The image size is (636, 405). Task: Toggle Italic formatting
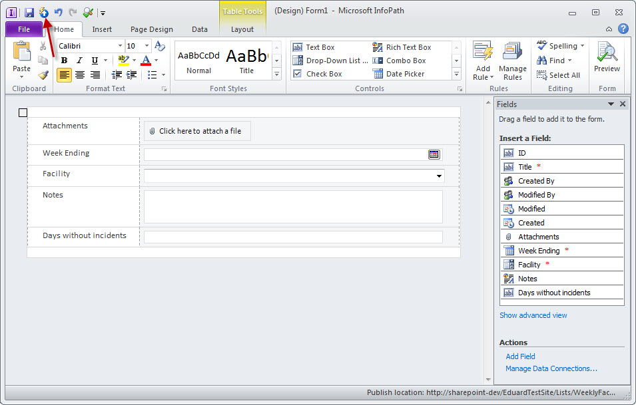pyautogui.click(x=79, y=61)
